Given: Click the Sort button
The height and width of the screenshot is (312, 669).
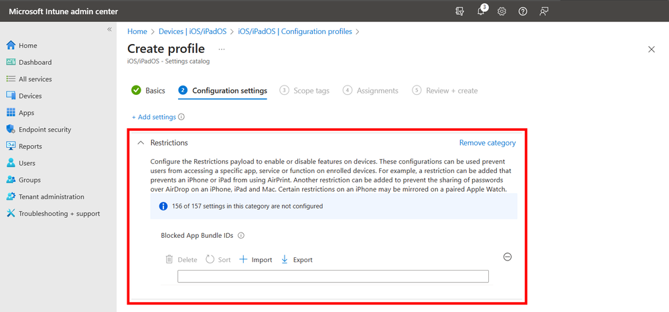Looking at the screenshot, I should coord(218,260).
